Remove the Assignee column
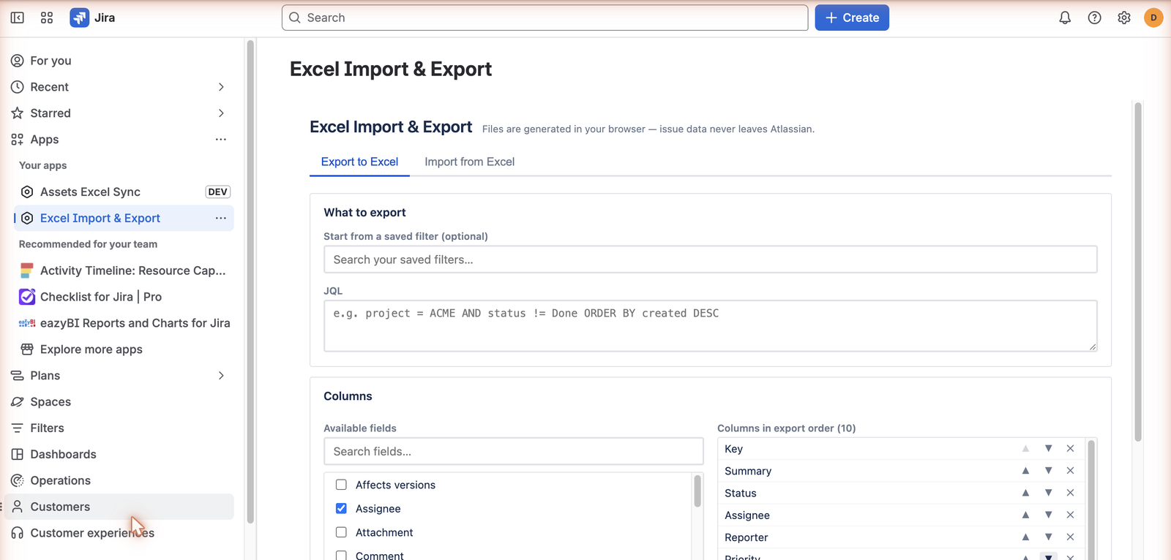This screenshot has height=560, width=1171. [1070, 515]
